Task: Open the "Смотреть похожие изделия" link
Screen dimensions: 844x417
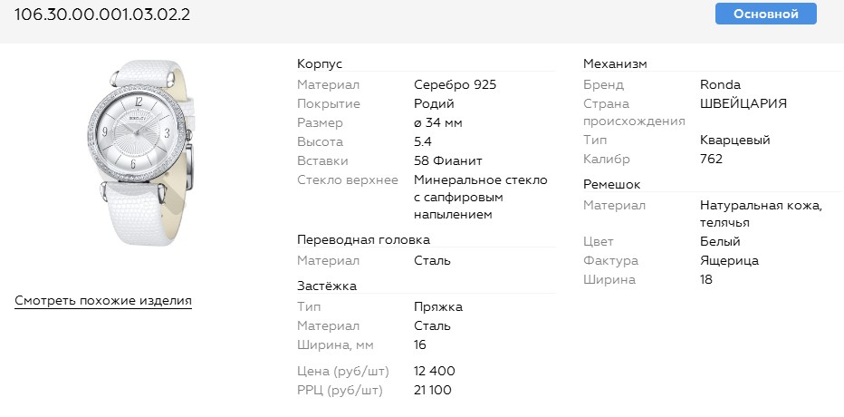Action: point(103,301)
